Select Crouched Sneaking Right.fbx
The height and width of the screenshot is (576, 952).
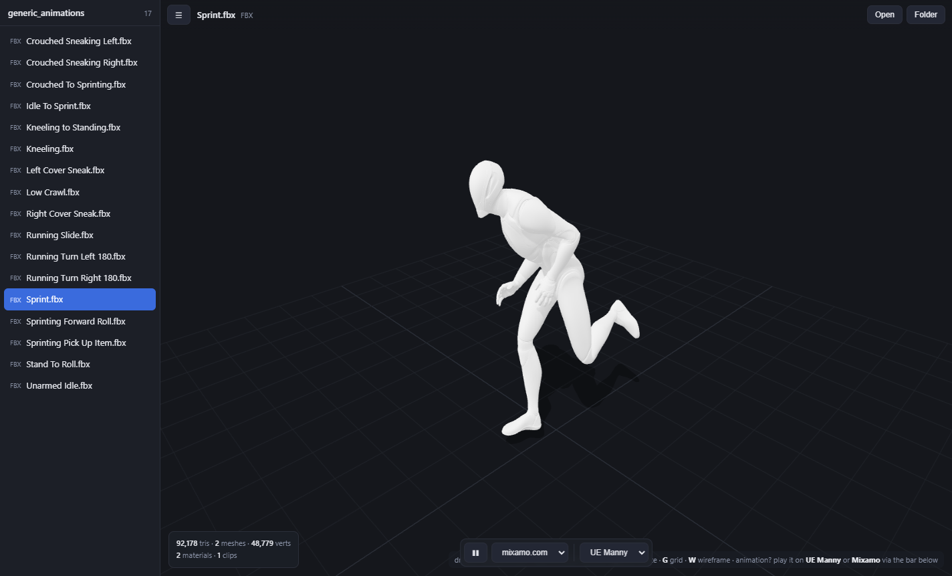80,62
